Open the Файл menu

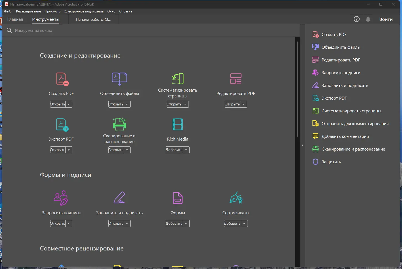pos(8,11)
